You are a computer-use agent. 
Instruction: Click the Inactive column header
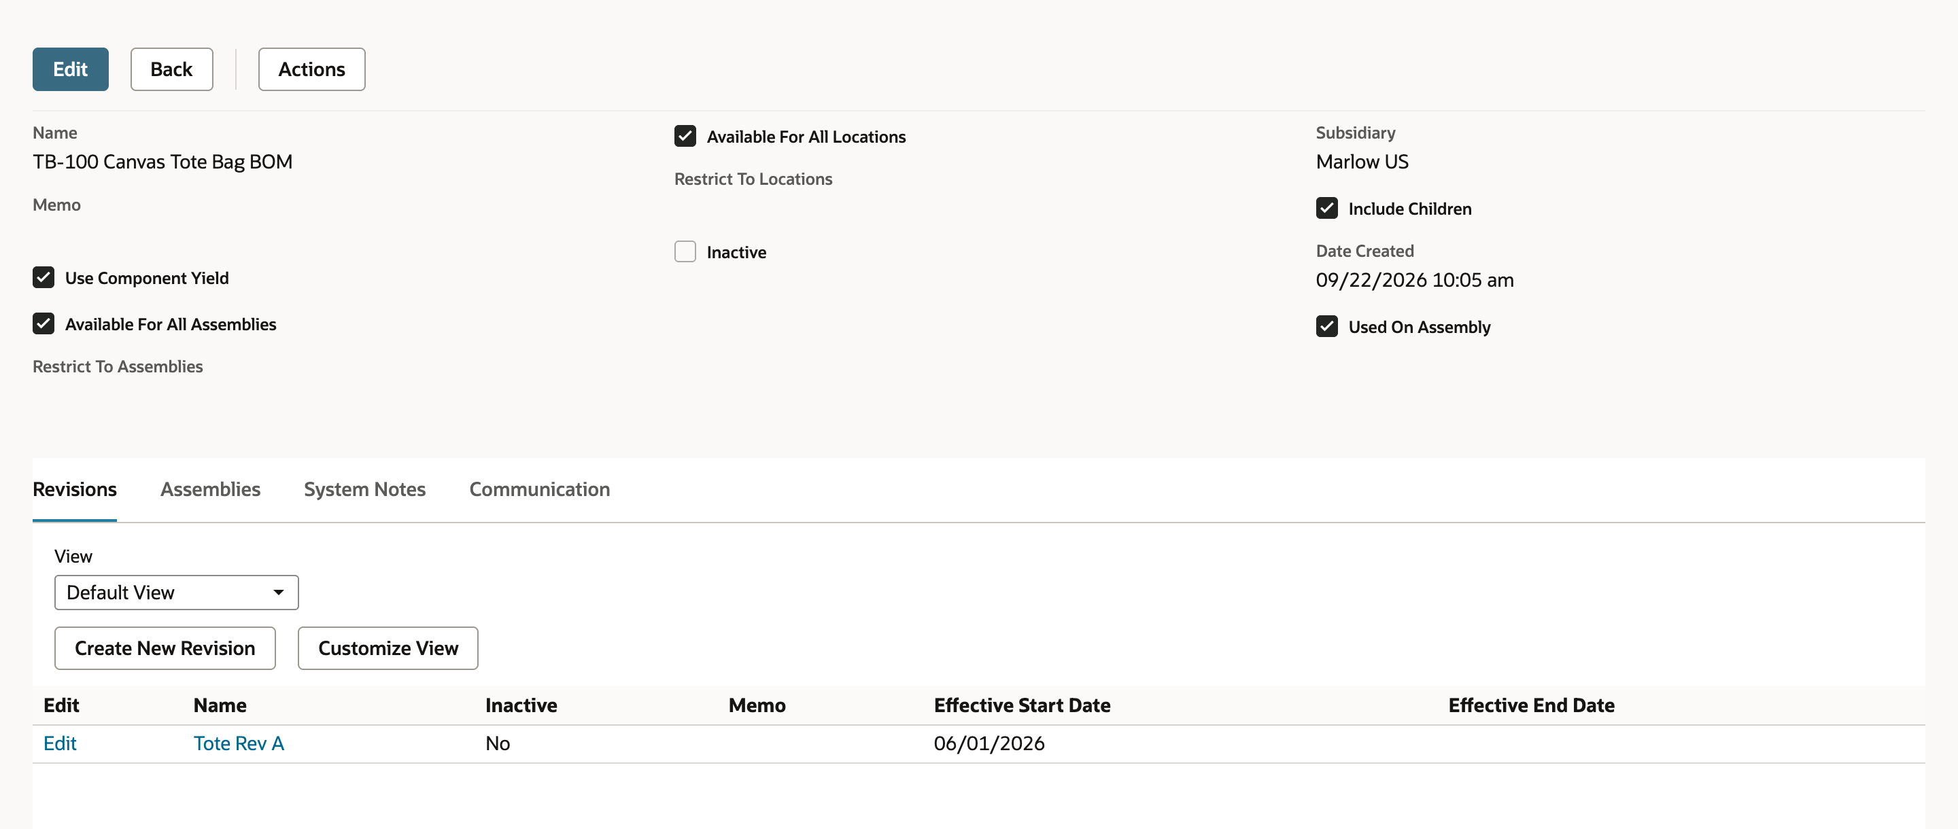[521, 705]
